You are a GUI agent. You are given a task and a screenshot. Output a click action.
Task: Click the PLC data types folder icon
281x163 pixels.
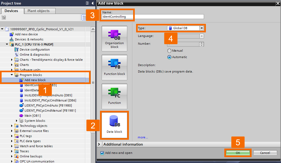(x=17, y=141)
